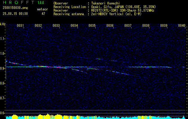Select observer name Takanori Kawachi
Image resolution: width=188 pixels, height=119 pixels.
105,3
